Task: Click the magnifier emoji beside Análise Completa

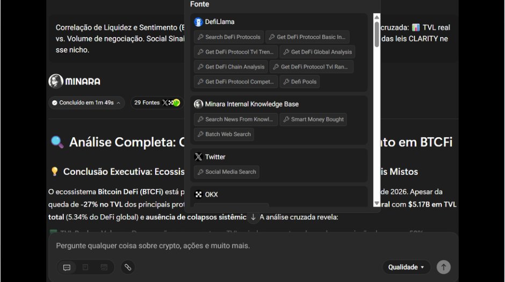Action: point(57,142)
